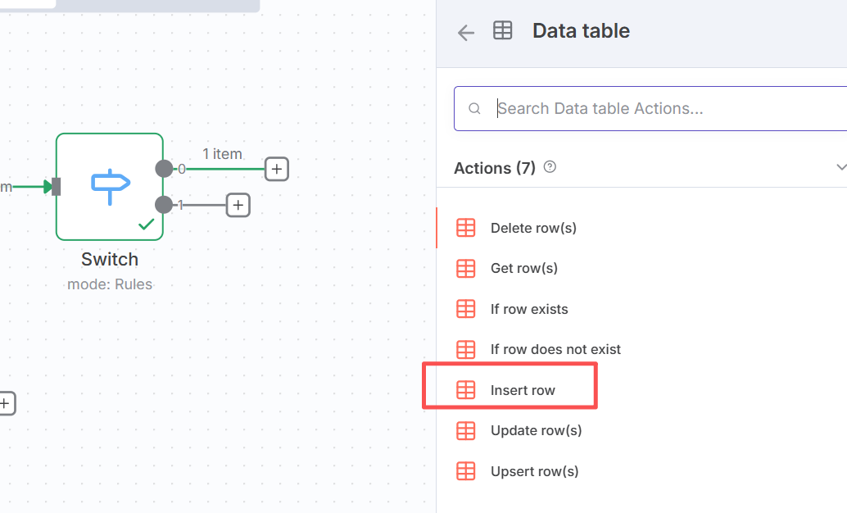Click the Actions help question mark icon
847x513 pixels.
pyautogui.click(x=550, y=167)
